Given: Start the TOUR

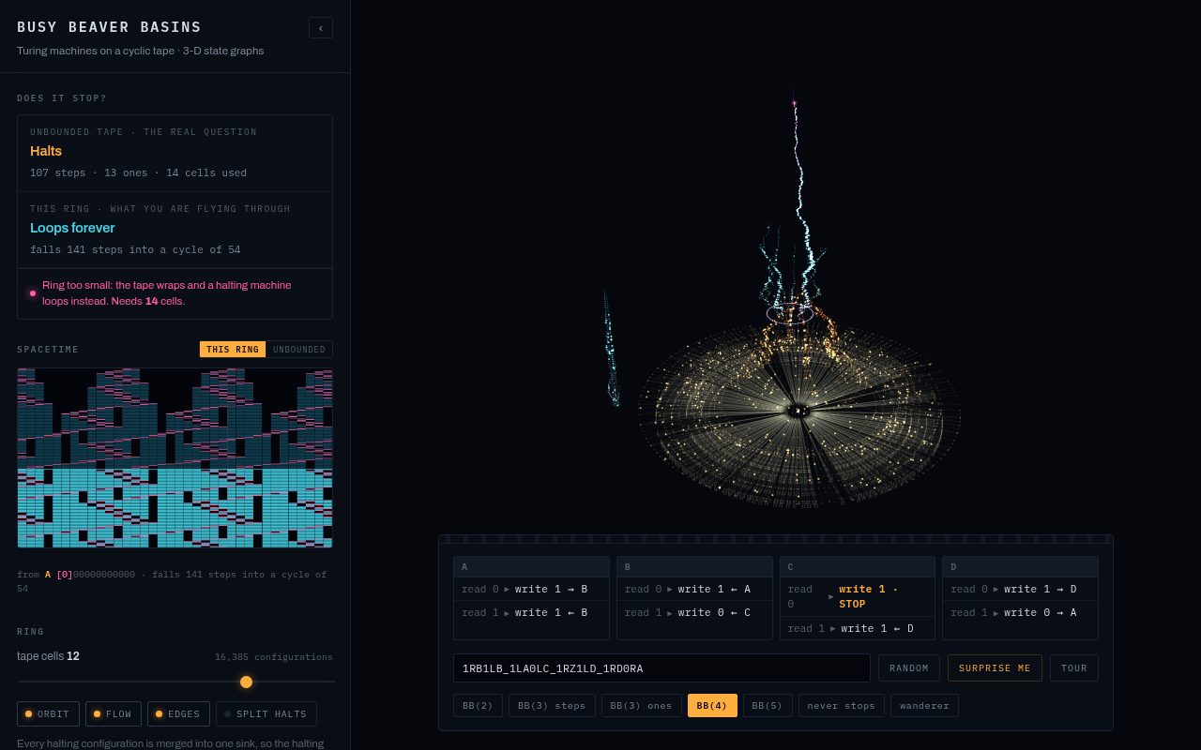Looking at the screenshot, I should tap(1074, 668).
